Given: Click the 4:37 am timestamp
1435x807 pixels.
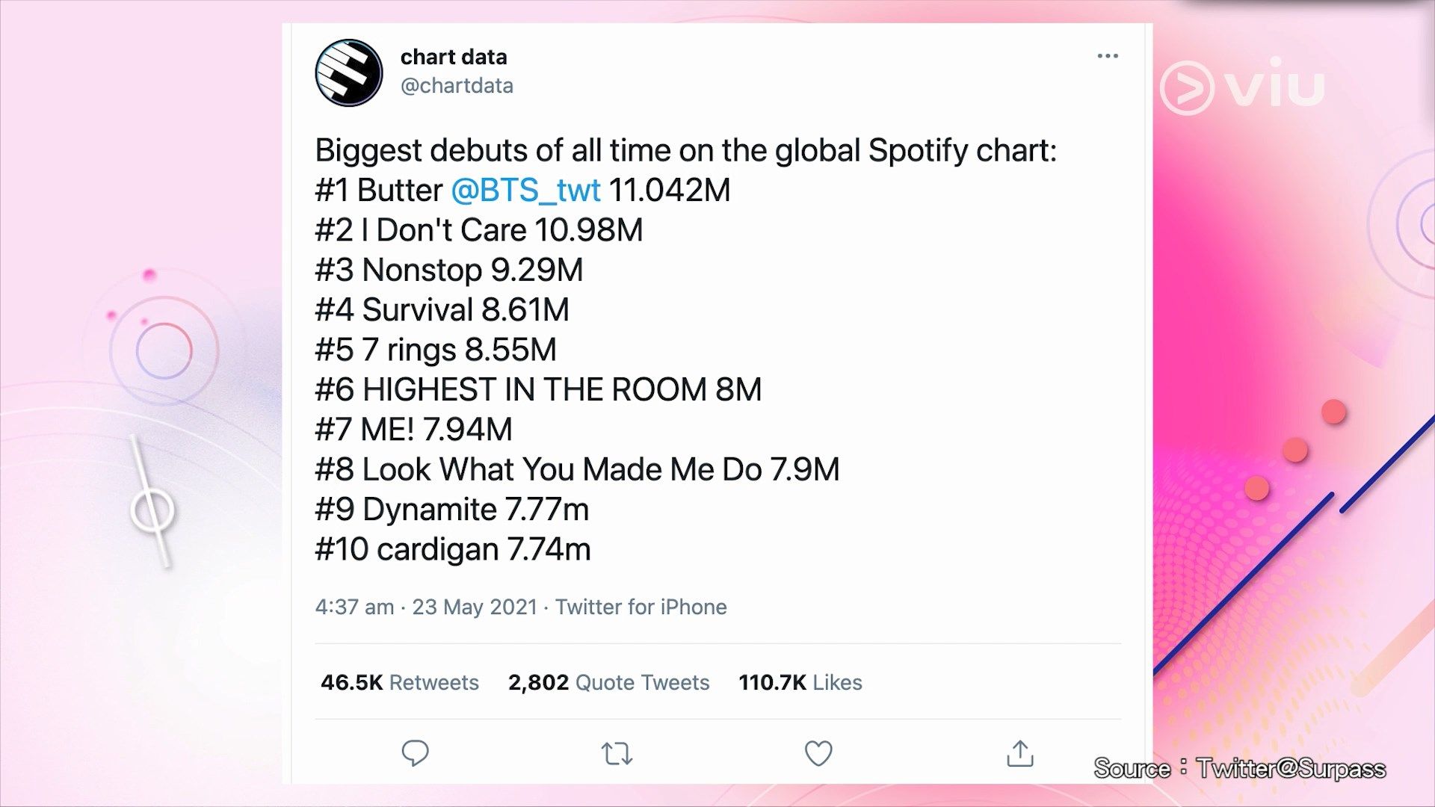Looking at the screenshot, I should [354, 607].
